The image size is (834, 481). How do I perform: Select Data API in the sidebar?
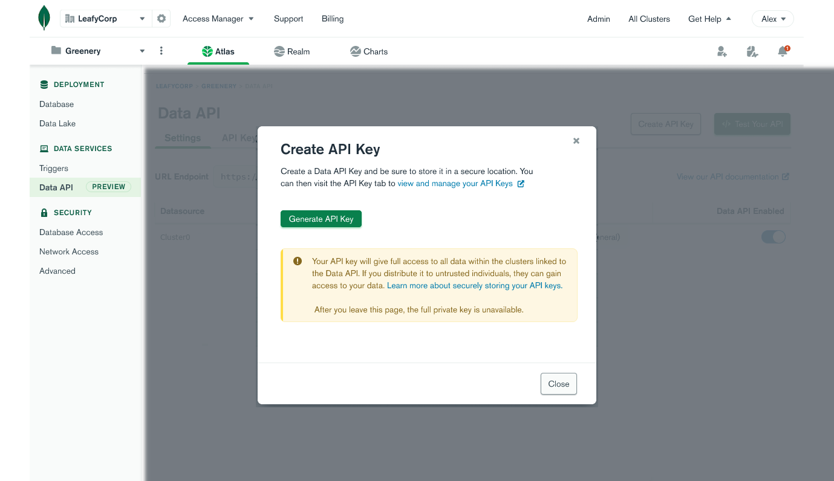coord(56,187)
